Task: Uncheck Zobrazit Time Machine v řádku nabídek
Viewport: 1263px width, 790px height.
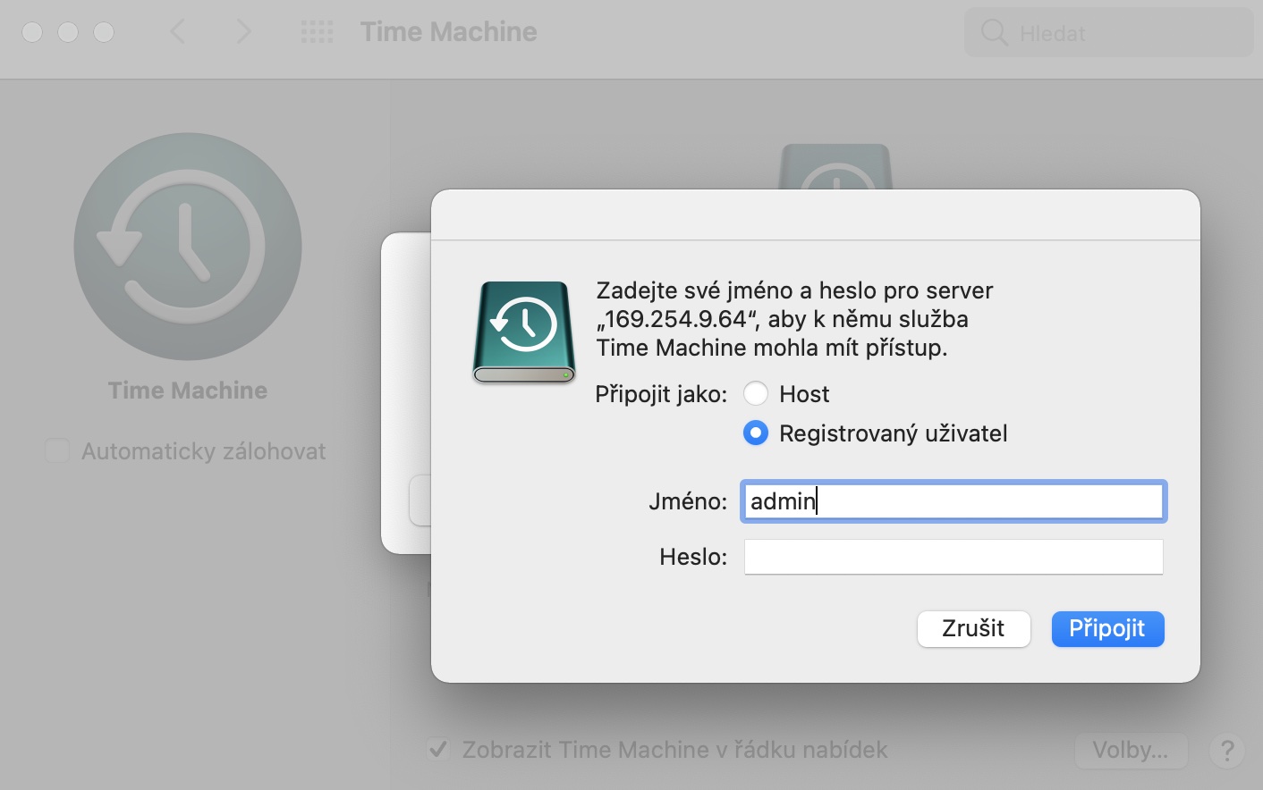Action: click(x=438, y=749)
